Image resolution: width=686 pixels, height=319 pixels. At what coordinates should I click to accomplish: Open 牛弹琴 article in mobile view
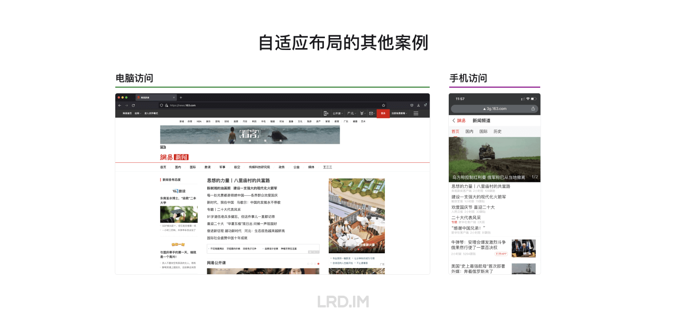pos(479,245)
